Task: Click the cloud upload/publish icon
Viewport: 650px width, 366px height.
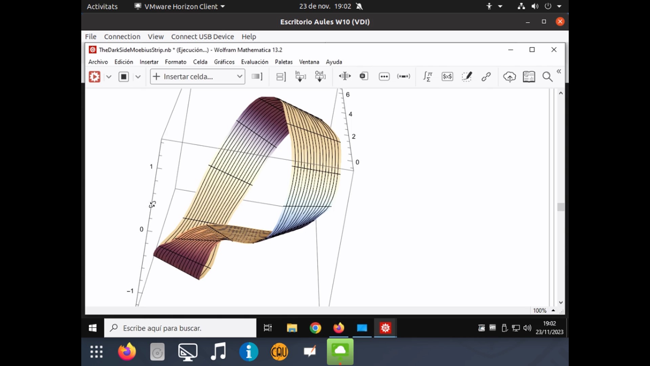Action: [x=510, y=76]
